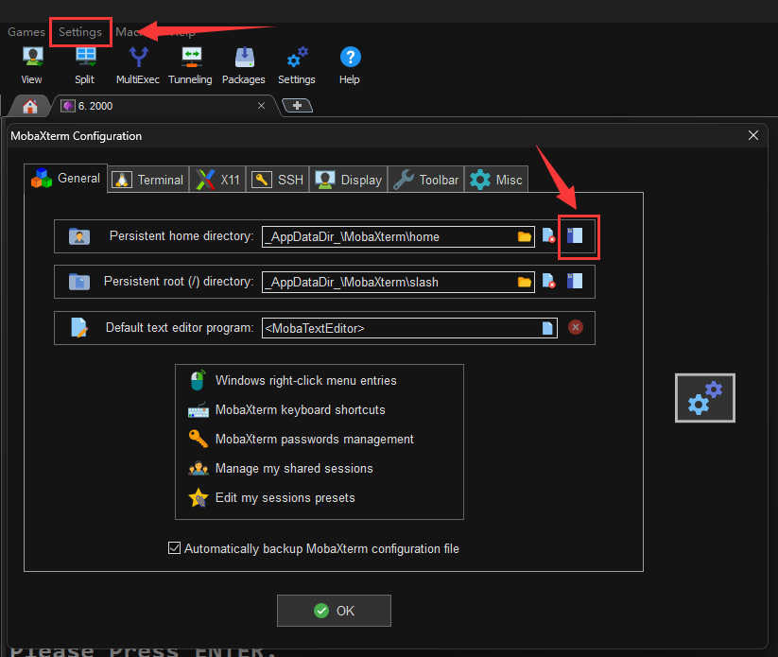778x657 pixels.
Task: Browse folder for persistent home directory
Action: [525, 236]
